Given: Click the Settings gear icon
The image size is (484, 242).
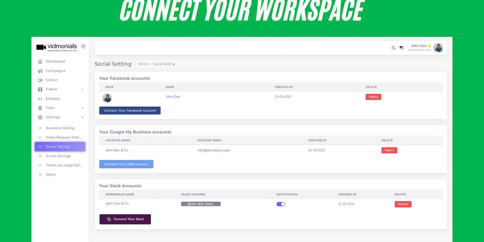Looking at the screenshot, I should (x=40, y=117).
